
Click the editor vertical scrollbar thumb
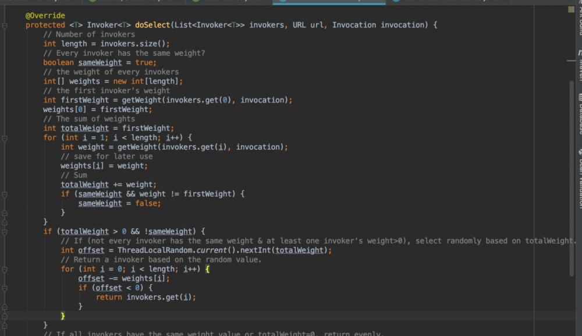572,178
